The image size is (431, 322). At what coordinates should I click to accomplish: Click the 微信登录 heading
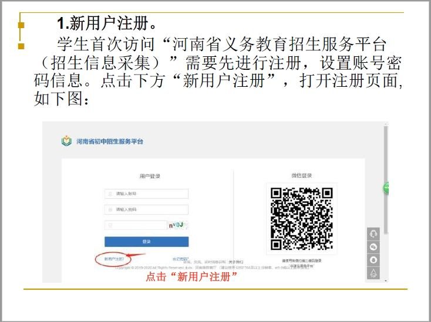[302, 175]
